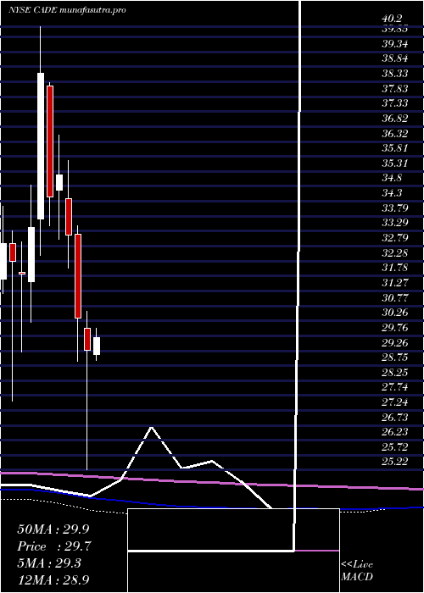Image resolution: width=424 pixels, height=593 pixels.
Task: Click the 25.72 price axis label
Action: point(394,446)
